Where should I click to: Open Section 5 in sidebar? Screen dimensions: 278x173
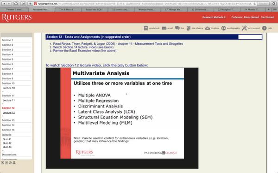[7, 60]
